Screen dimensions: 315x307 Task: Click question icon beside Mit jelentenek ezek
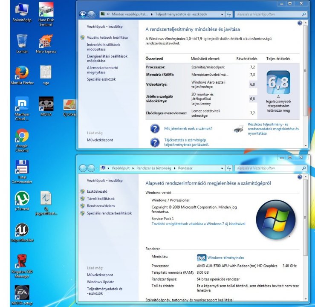[155, 129]
